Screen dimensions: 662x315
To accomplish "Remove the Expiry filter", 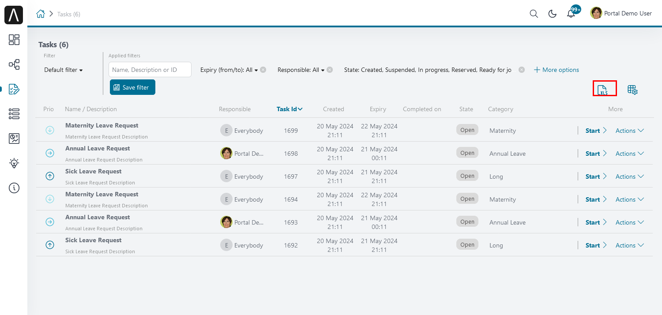I will click(x=263, y=70).
